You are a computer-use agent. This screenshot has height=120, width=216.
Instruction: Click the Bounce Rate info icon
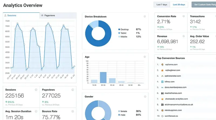[x=73, y=111]
